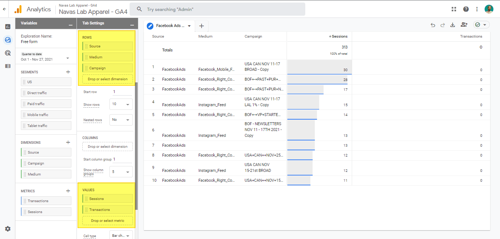
Task: Click the sessions bar in row 2
Action: click(317, 79)
